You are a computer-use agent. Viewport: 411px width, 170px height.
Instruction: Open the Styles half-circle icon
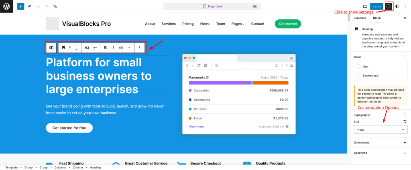click(397, 6)
